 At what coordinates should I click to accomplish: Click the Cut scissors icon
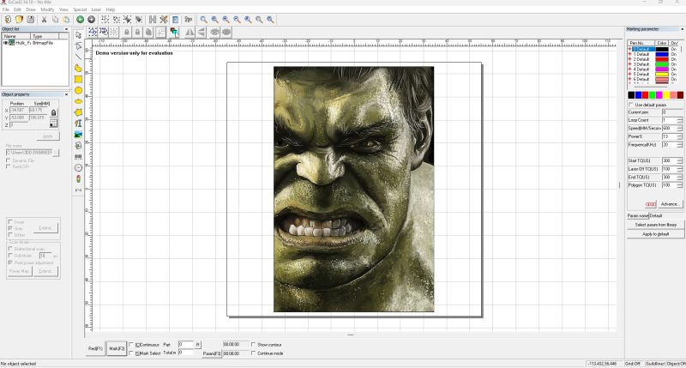[44, 19]
